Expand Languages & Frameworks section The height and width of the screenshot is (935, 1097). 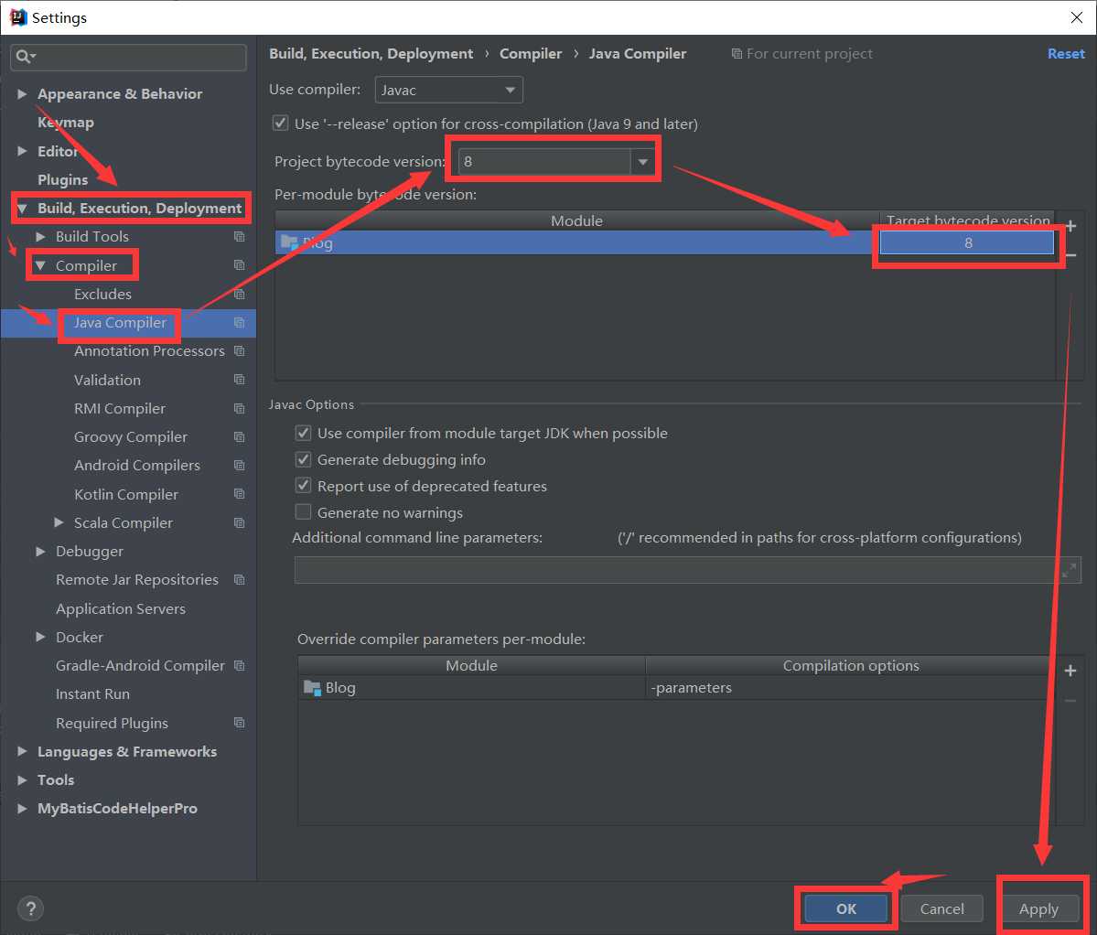22,751
